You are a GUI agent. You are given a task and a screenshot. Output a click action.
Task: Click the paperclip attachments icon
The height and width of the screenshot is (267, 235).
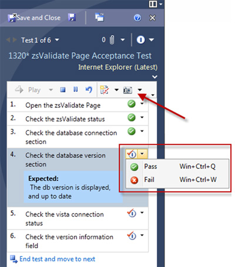coord(112,40)
